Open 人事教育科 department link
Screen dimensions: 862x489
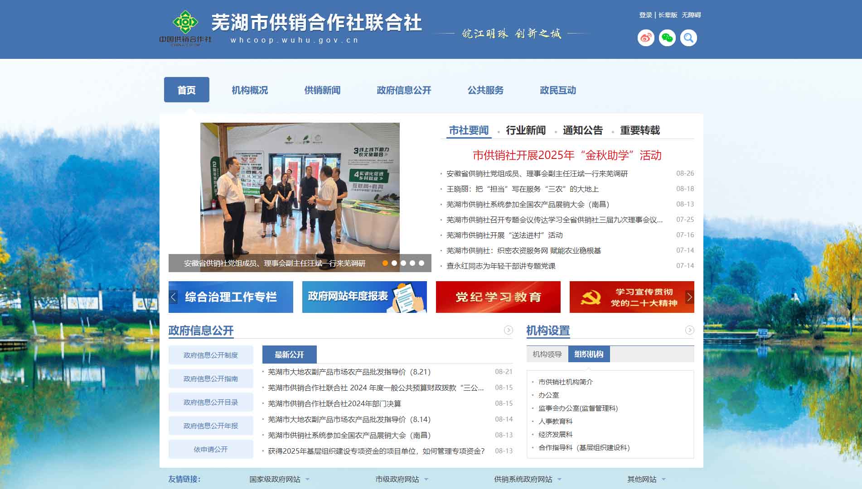pyautogui.click(x=555, y=421)
